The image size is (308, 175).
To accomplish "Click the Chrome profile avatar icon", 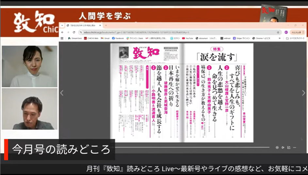I will 286,32.
